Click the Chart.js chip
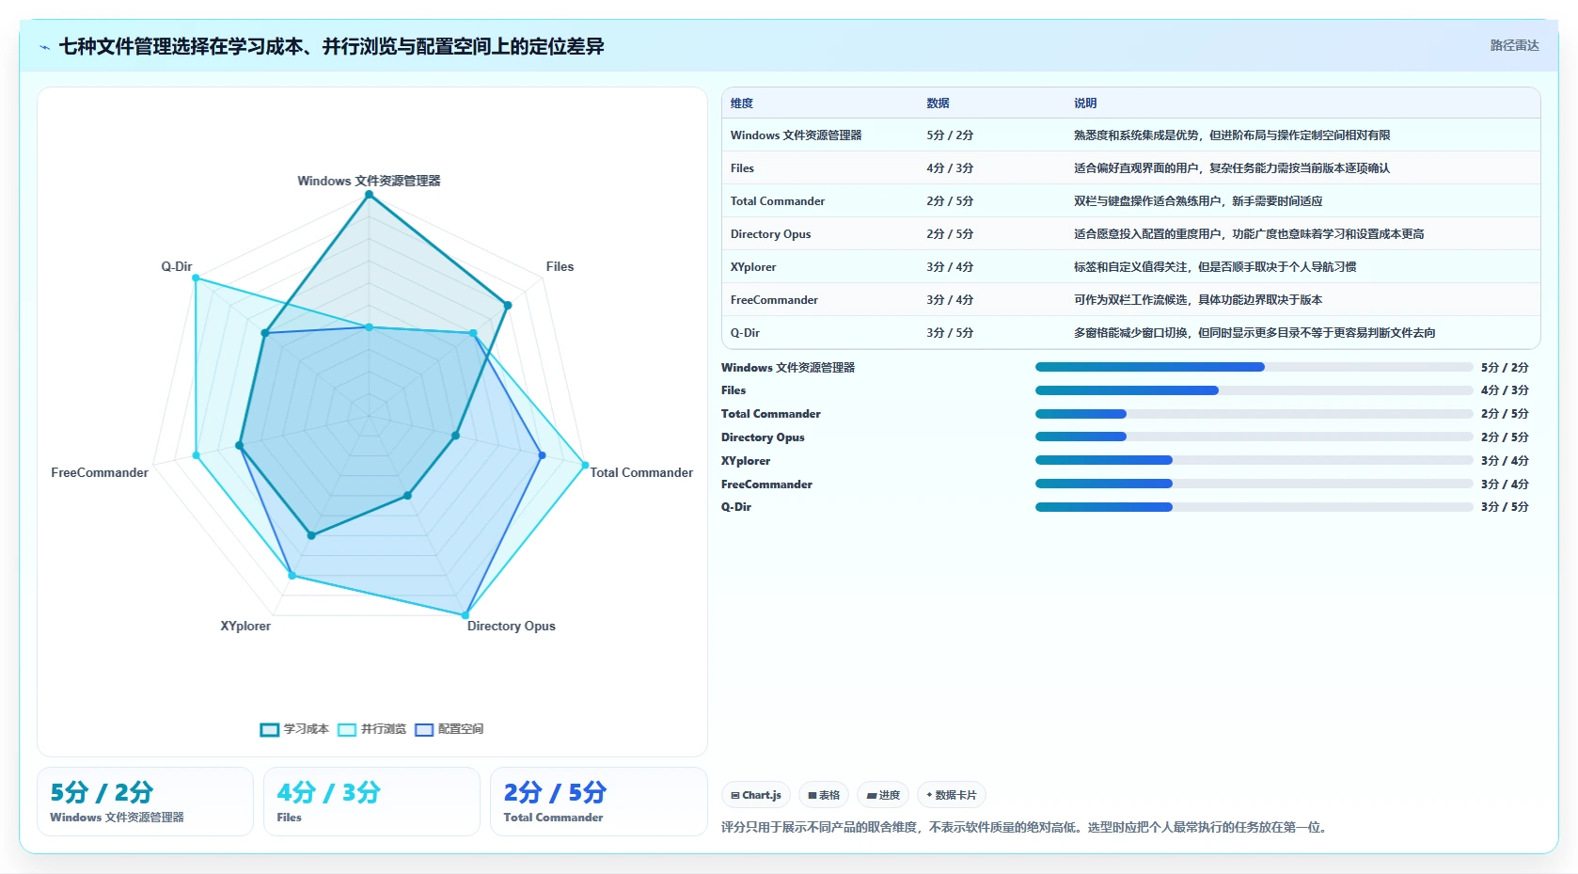The height and width of the screenshot is (874, 1578). coord(756,795)
